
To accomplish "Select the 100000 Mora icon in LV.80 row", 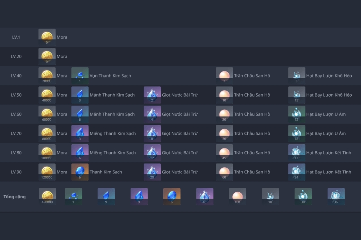I will tap(47, 153).
